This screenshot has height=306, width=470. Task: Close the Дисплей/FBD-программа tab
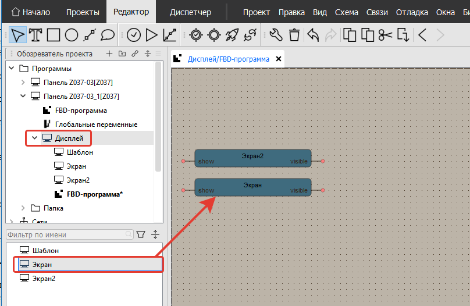(279, 59)
